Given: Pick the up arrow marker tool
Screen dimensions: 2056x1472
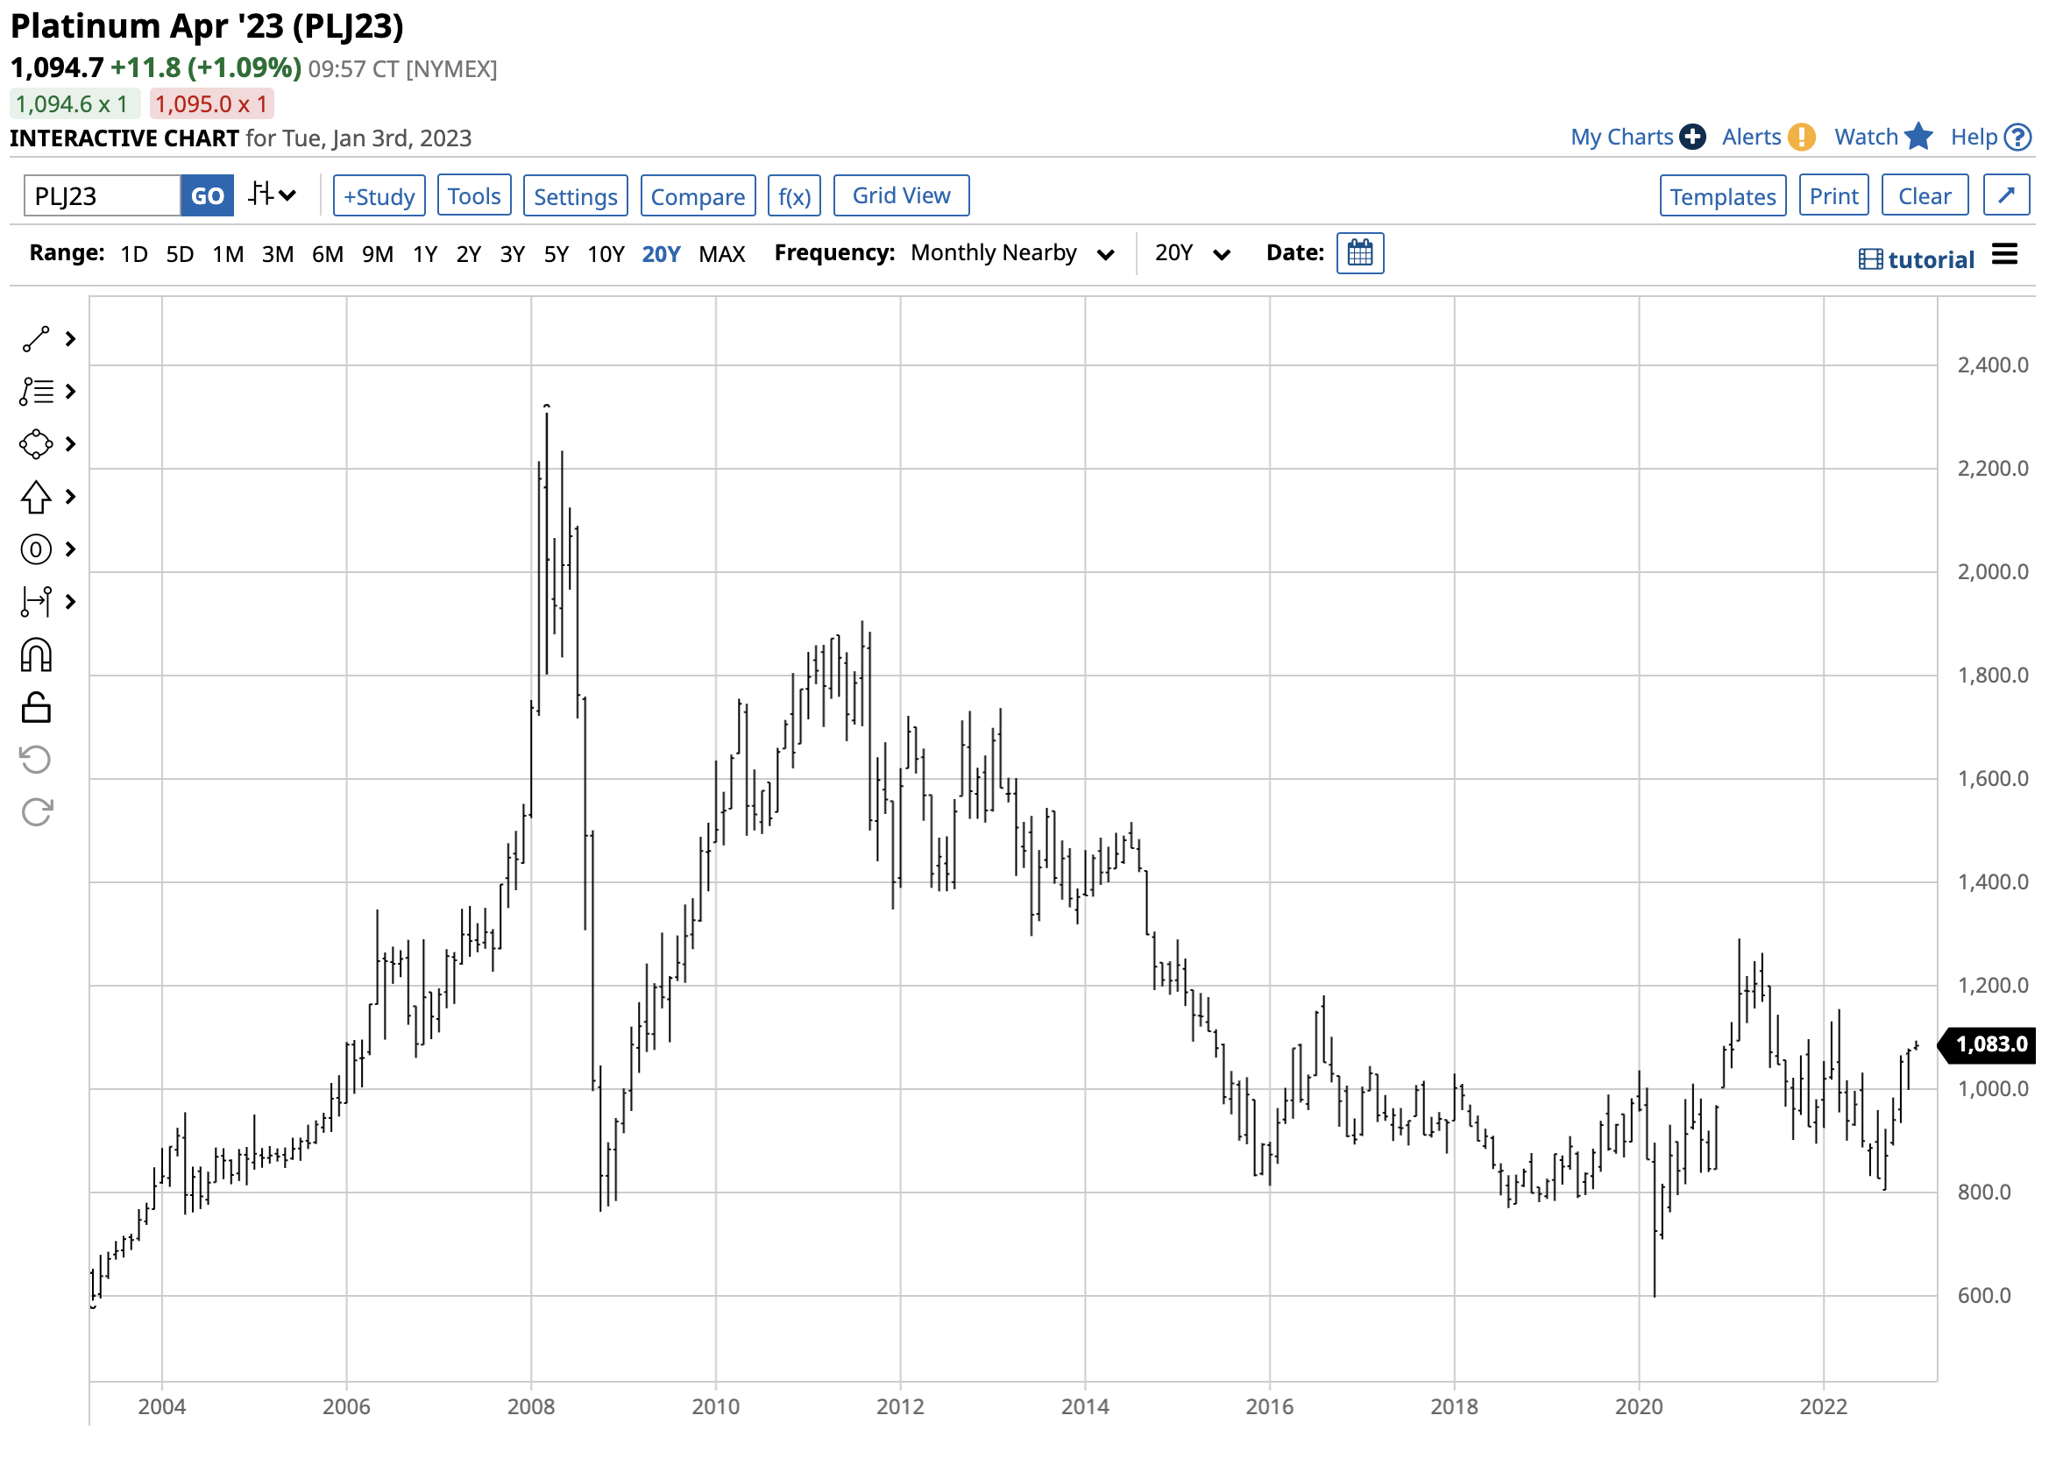Looking at the screenshot, I should [36, 498].
